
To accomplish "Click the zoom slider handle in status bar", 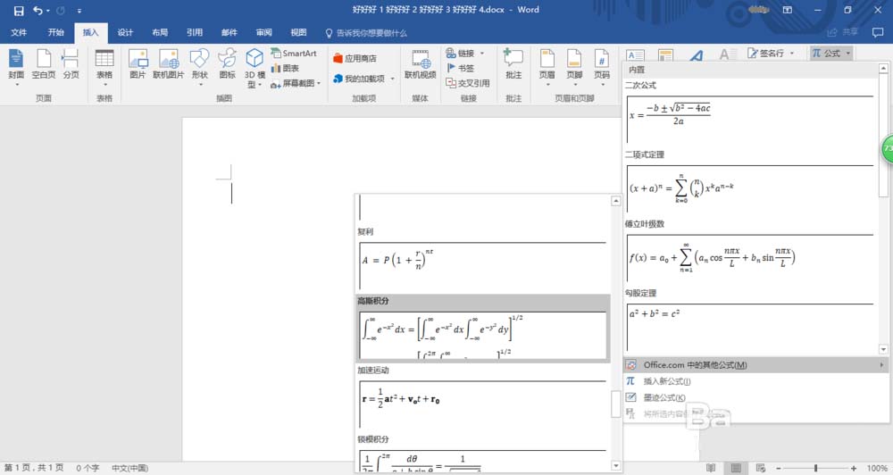I will 816,468.
